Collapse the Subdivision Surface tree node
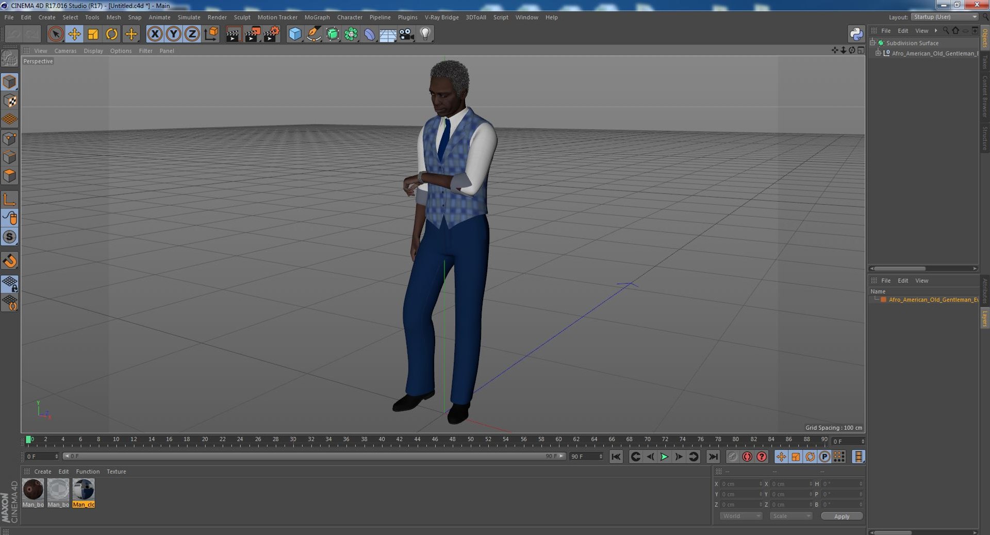Image resolution: width=990 pixels, height=535 pixels. point(872,43)
